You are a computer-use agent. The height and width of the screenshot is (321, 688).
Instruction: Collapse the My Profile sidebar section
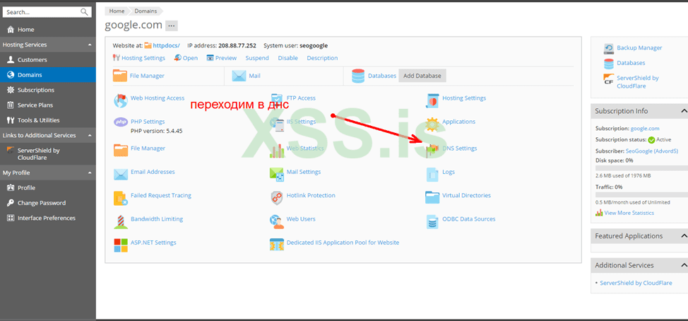coord(90,173)
